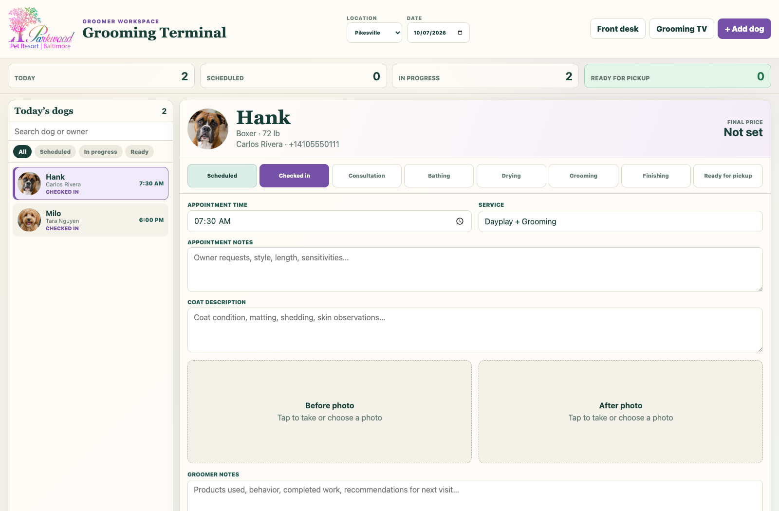Set Hank's stage to Checked in
Image resolution: width=779 pixels, height=511 pixels.
294,176
